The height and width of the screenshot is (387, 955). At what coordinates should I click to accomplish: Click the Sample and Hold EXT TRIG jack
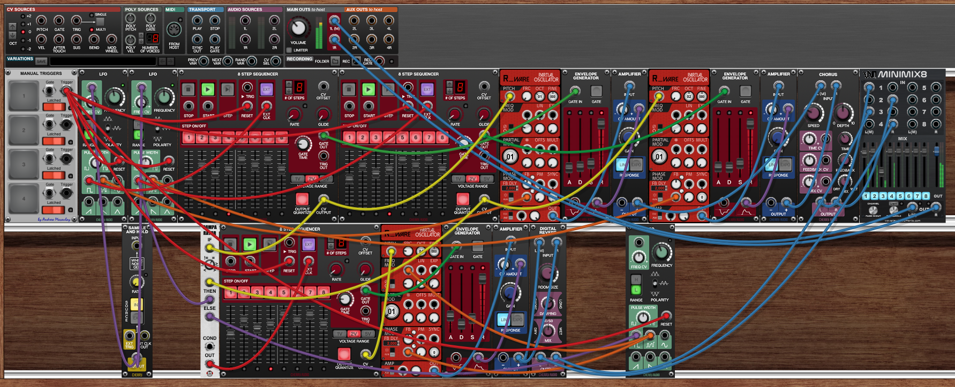(130, 336)
